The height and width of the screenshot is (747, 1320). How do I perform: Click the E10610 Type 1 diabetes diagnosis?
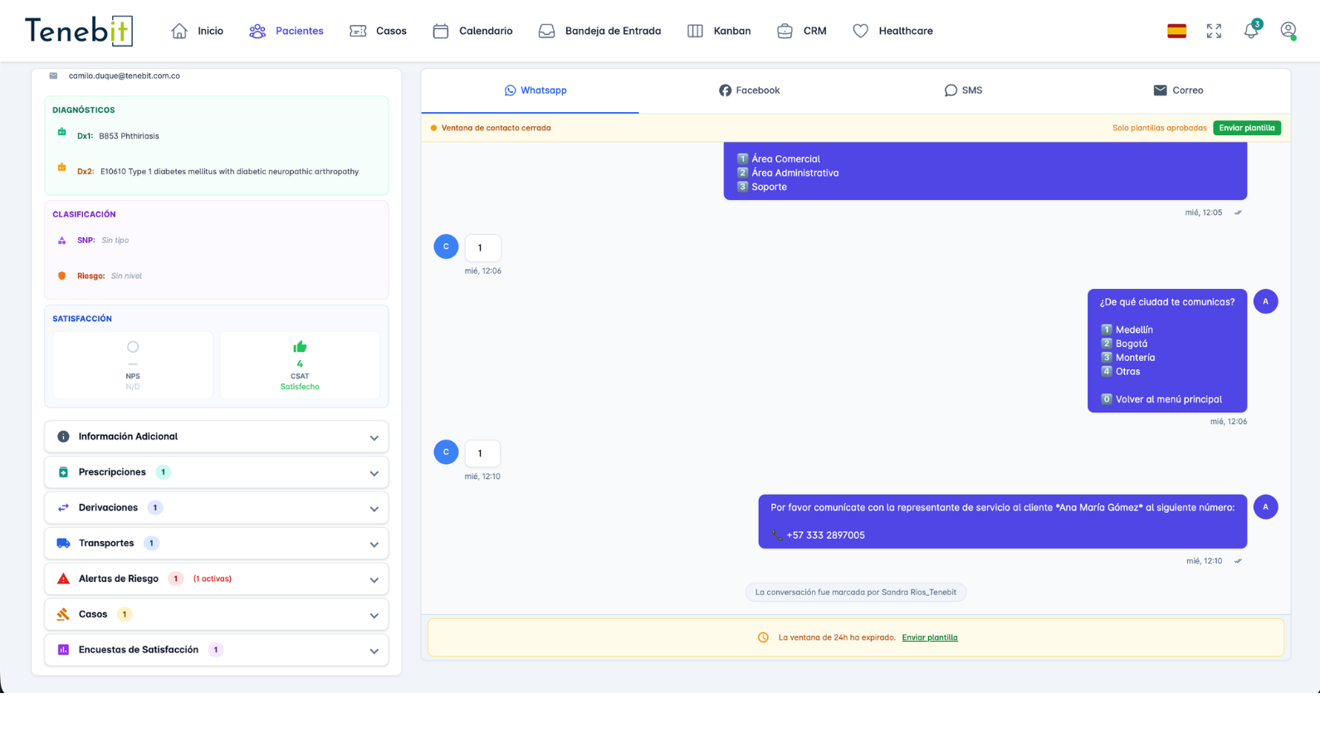229,172
